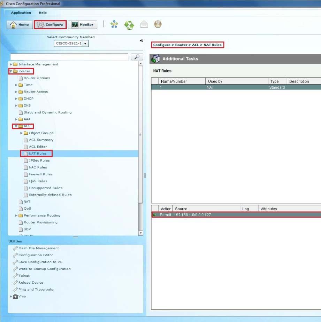Launch the Telnet utility
The image size is (321, 322).
tap(24, 276)
